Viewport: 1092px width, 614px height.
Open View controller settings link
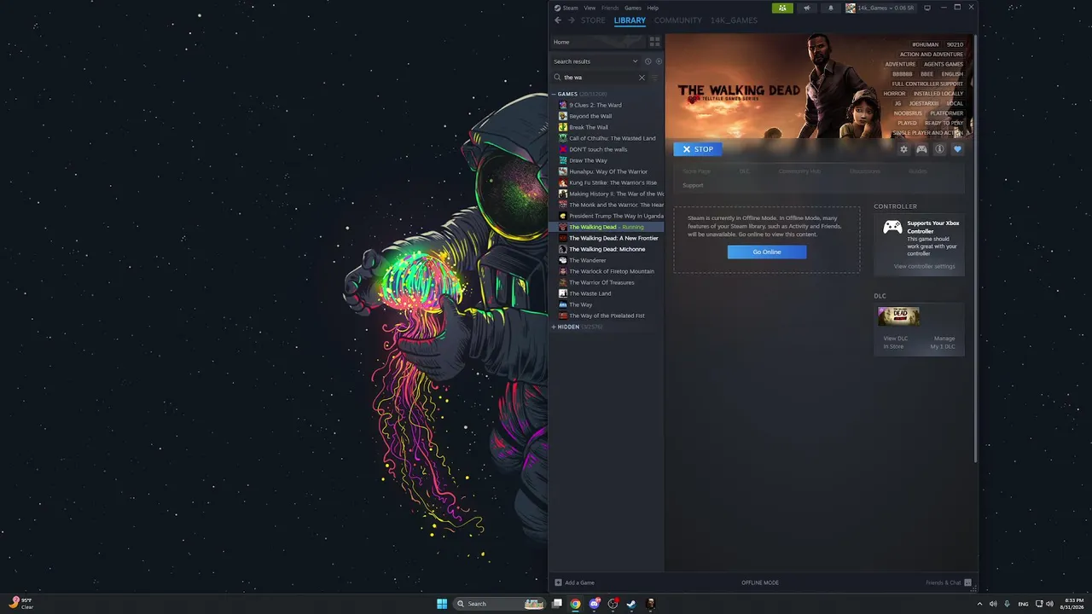[x=924, y=266]
